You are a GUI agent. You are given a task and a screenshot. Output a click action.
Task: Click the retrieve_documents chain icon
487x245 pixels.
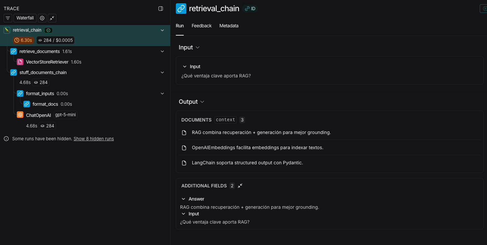[14, 51]
